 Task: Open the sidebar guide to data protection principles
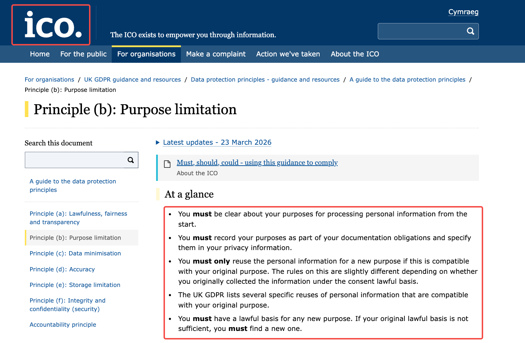pyautogui.click(x=73, y=186)
